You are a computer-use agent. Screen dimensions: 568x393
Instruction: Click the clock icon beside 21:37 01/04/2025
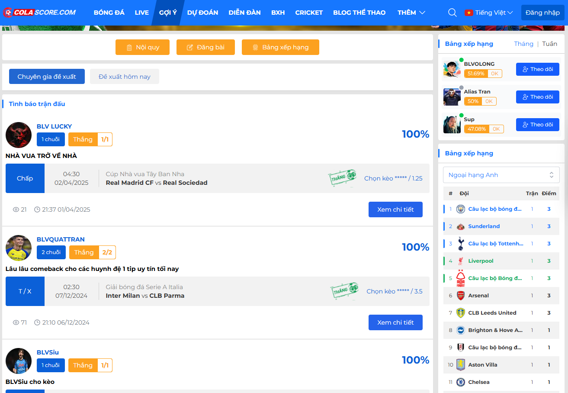pos(37,209)
